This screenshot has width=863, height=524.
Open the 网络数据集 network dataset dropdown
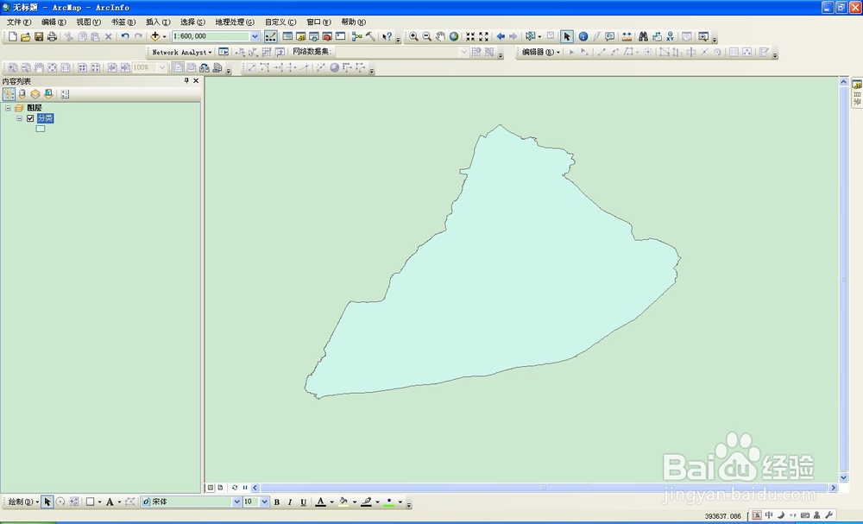click(463, 52)
